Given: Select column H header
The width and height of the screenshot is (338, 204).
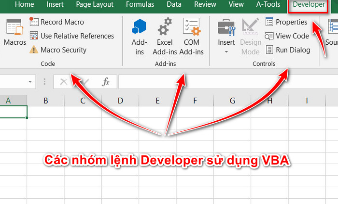Looking at the screenshot, I should [x=269, y=101].
